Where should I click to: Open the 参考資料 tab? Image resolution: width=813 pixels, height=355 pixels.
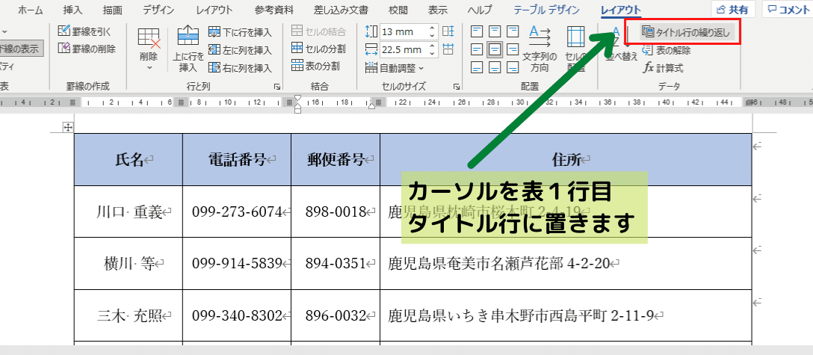pos(274,10)
